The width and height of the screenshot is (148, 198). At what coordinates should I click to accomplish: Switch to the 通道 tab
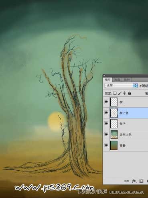tap(117, 80)
